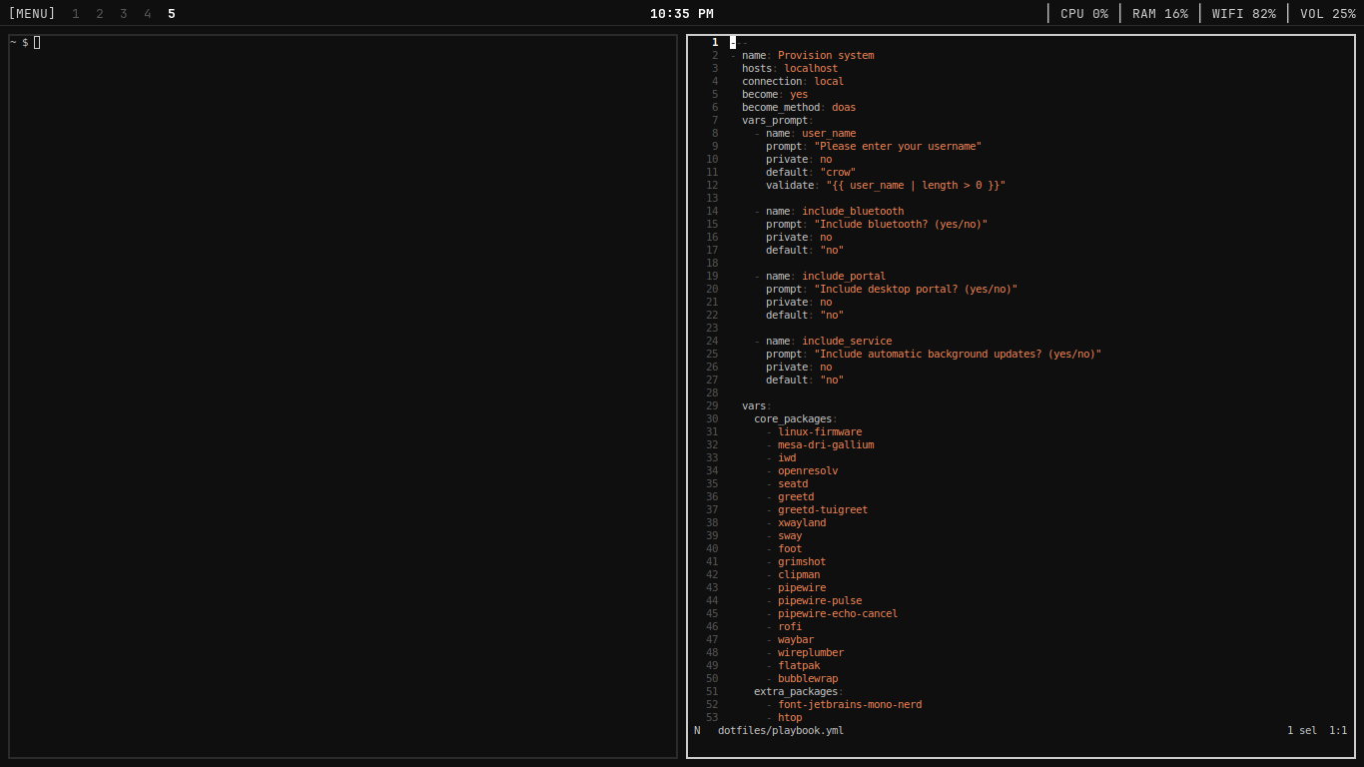Click the 'greetd' entry on line 36

pos(796,497)
